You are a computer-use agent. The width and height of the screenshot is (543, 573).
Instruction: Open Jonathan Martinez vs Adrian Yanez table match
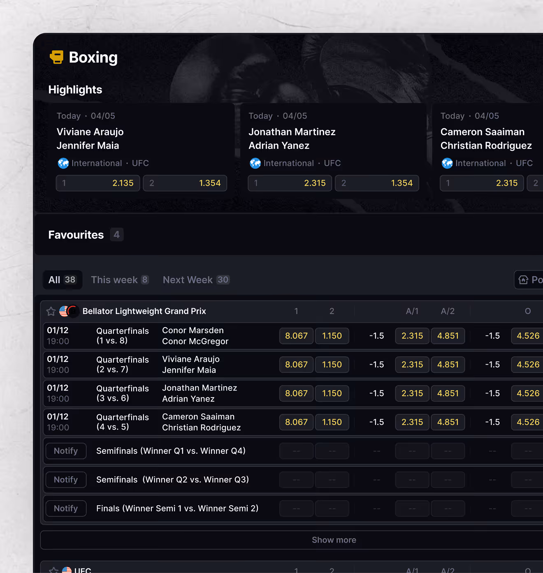200,393
